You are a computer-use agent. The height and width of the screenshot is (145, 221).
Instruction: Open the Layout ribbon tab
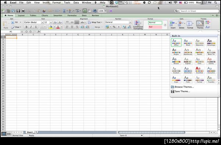point(21,15)
